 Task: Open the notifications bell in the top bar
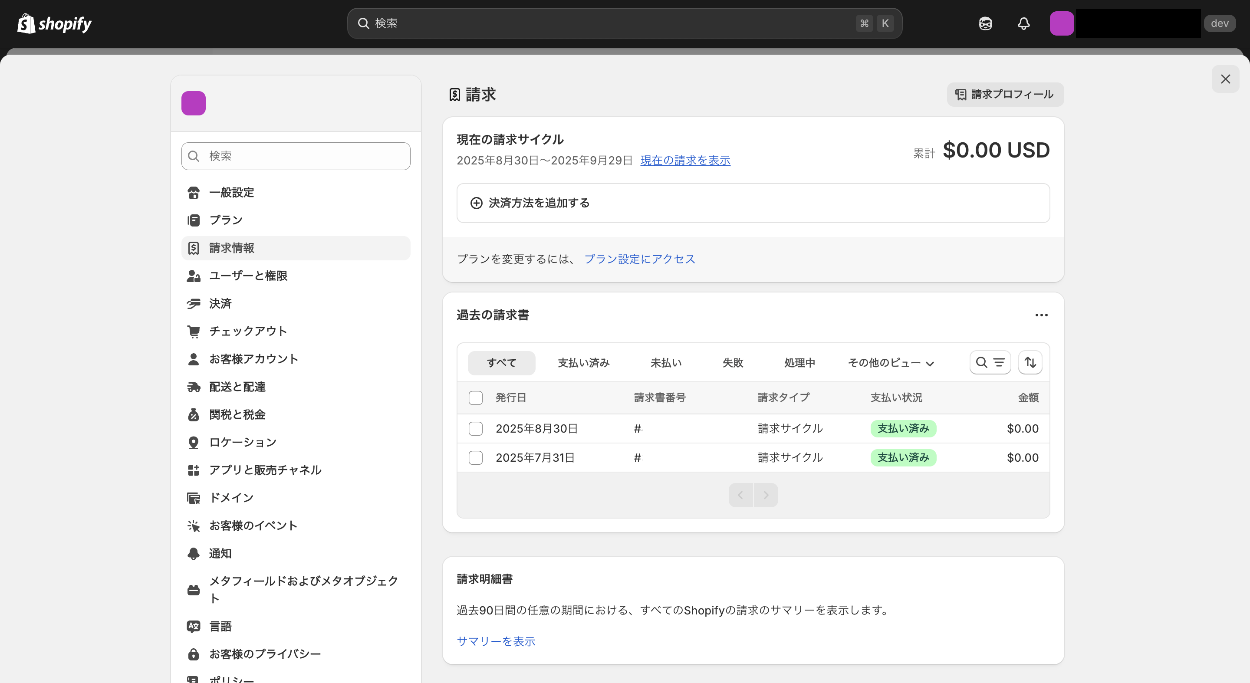[1023, 23]
